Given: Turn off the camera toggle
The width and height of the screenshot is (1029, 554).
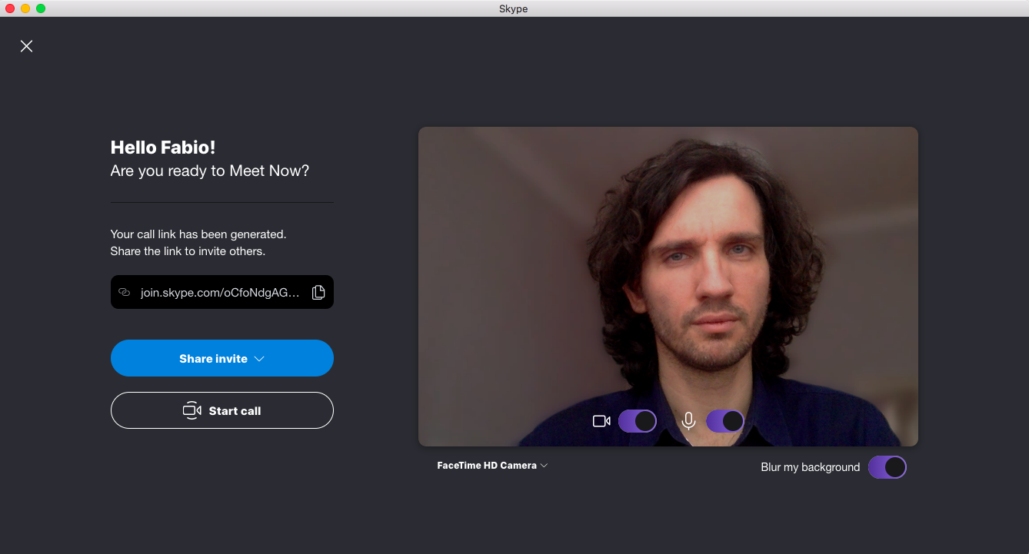Looking at the screenshot, I should point(638,421).
